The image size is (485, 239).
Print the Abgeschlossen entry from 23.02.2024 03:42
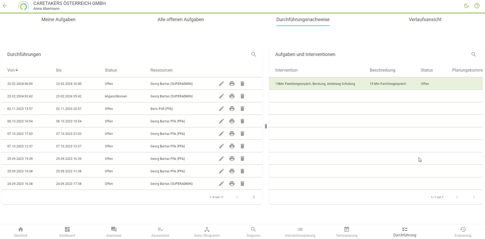tap(232, 96)
